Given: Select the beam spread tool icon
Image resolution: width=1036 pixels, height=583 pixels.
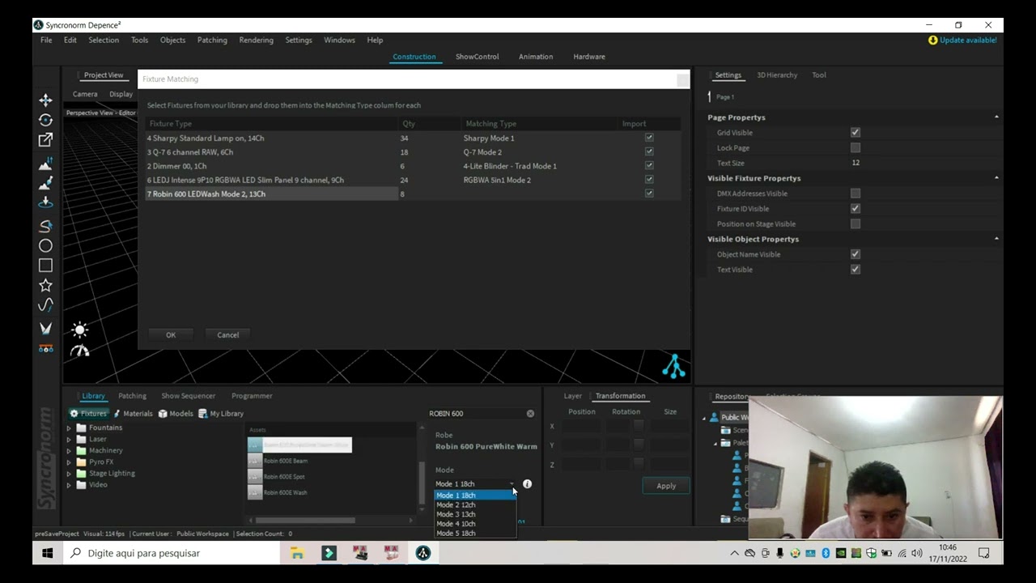Looking at the screenshot, I should click(x=45, y=329).
